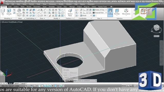Image resolution: width=164 pixels, height=92 pixels.
Task: Click the Shades of Gray viewport label
Action: click(17, 22)
